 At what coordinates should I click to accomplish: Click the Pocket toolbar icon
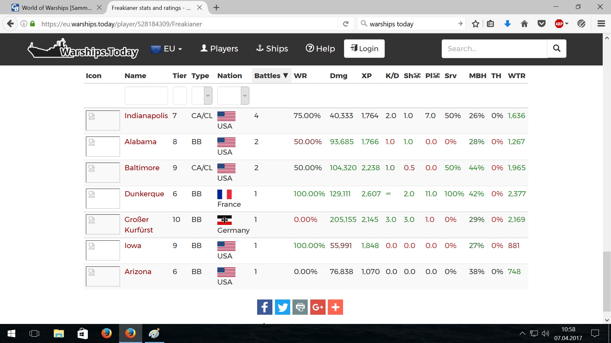click(541, 24)
